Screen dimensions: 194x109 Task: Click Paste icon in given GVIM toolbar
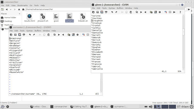coord(131,12)
